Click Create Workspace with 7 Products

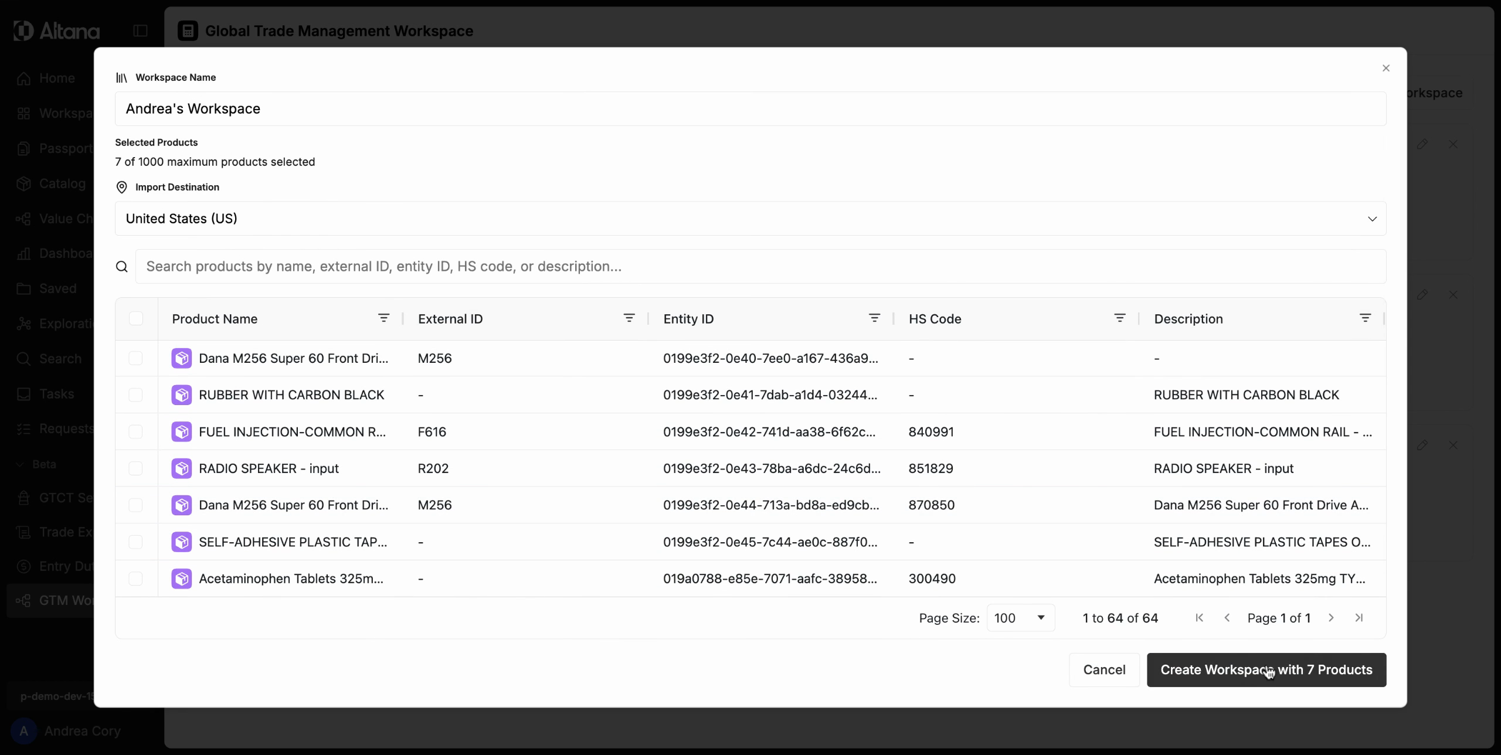click(x=1266, y=670)
